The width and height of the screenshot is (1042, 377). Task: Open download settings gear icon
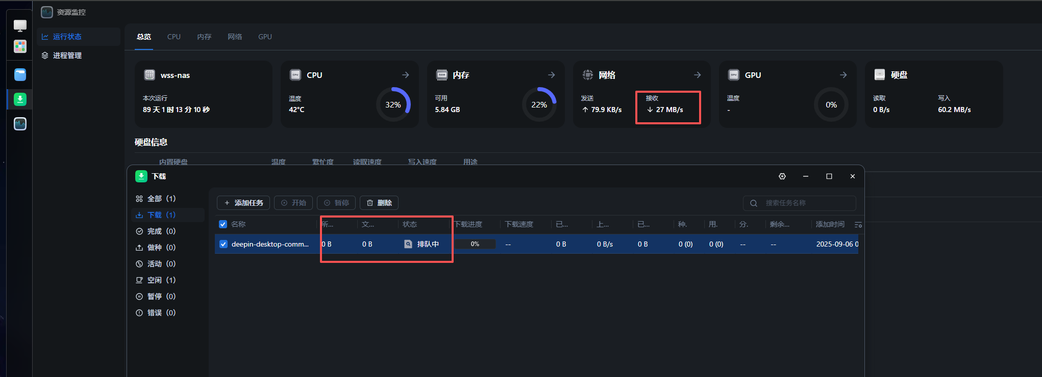(782, 176)
